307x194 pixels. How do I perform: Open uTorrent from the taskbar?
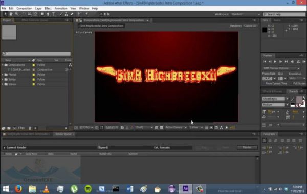click(74, 189)
